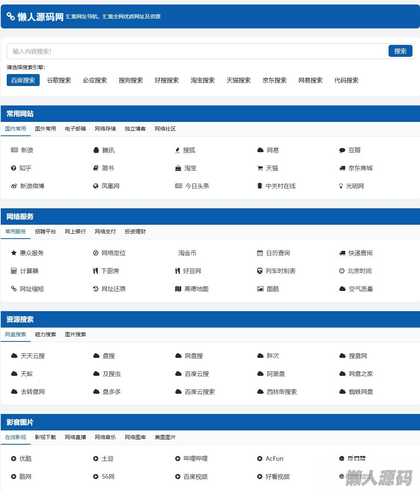Viewport: 420px width, 491px height.
Task: Open the 搜狐 link
Action: [x=189, y=150]
